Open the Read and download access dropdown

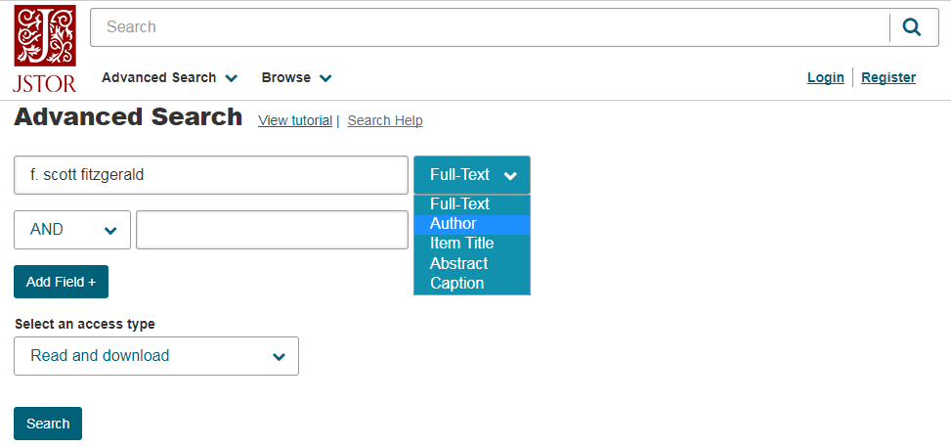click(x=156, y=356)
